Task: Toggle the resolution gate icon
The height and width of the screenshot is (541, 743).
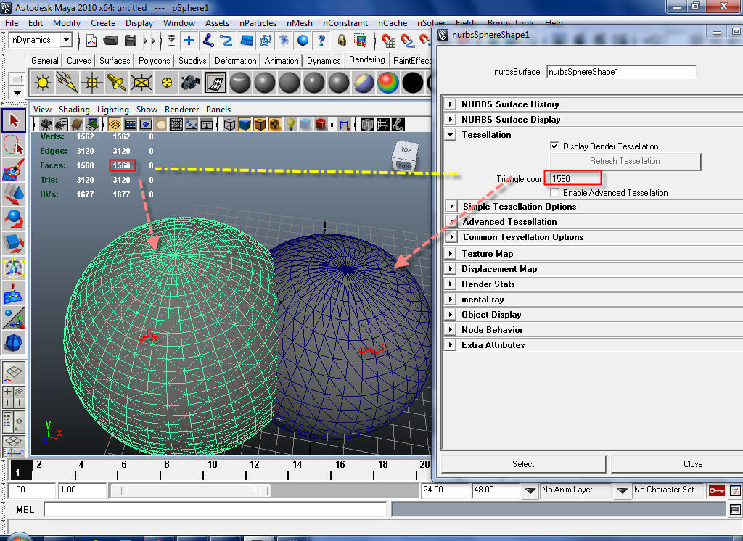Action: pos(145,125)
